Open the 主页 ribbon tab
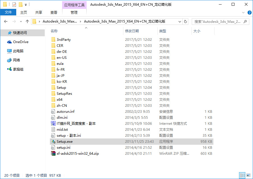Image resolution: width=253 pixels, height=179 pixels. pyautogui.click(x=24, y=13)
